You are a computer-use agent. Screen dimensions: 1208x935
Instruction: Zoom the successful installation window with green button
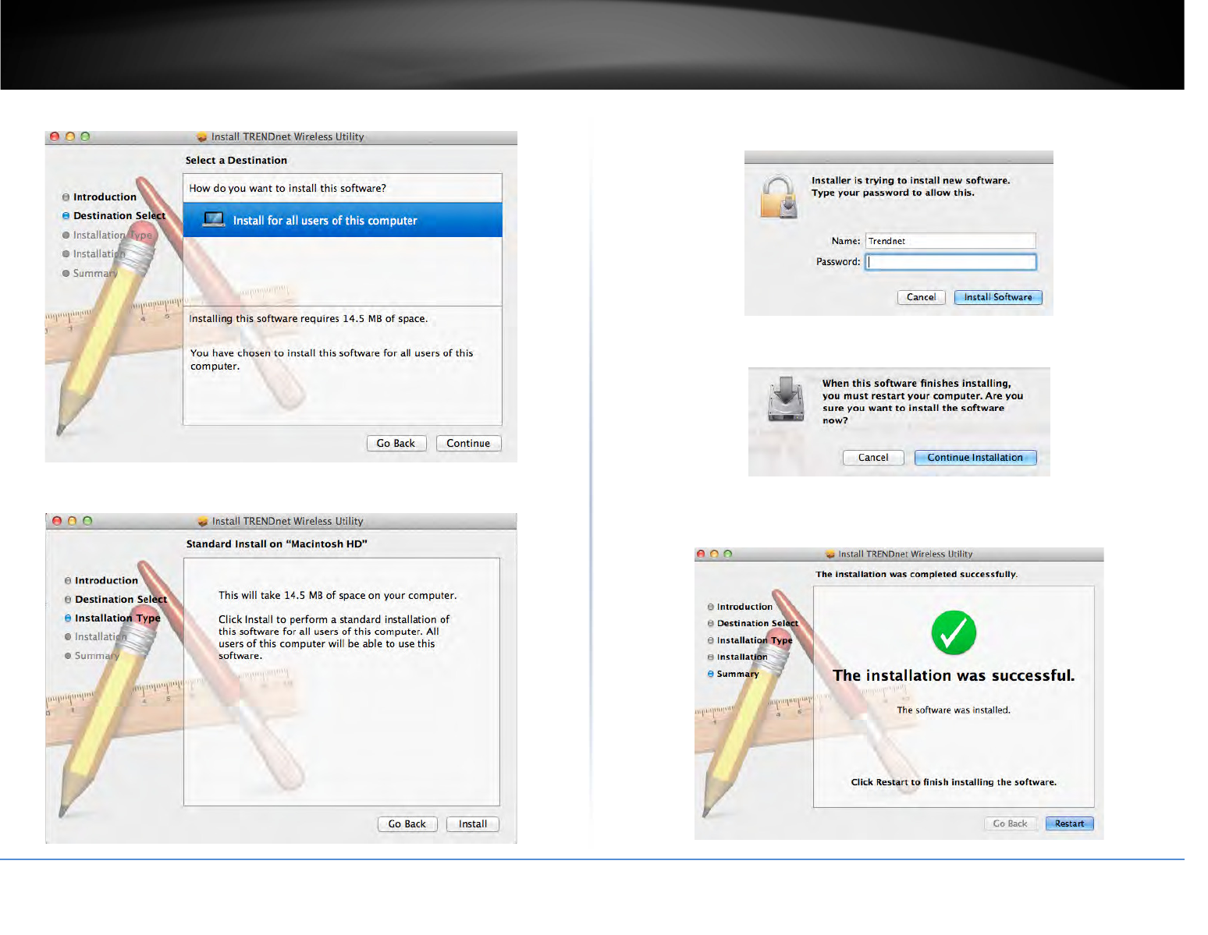tap(728, 554)
